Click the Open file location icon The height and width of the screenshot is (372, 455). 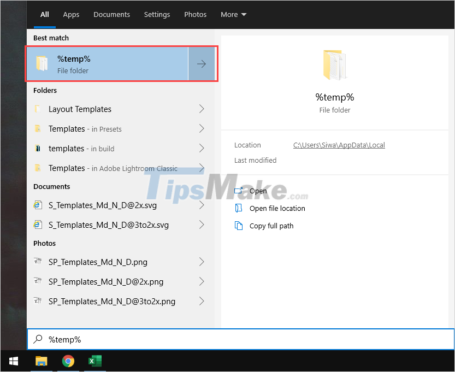[238, 208]
